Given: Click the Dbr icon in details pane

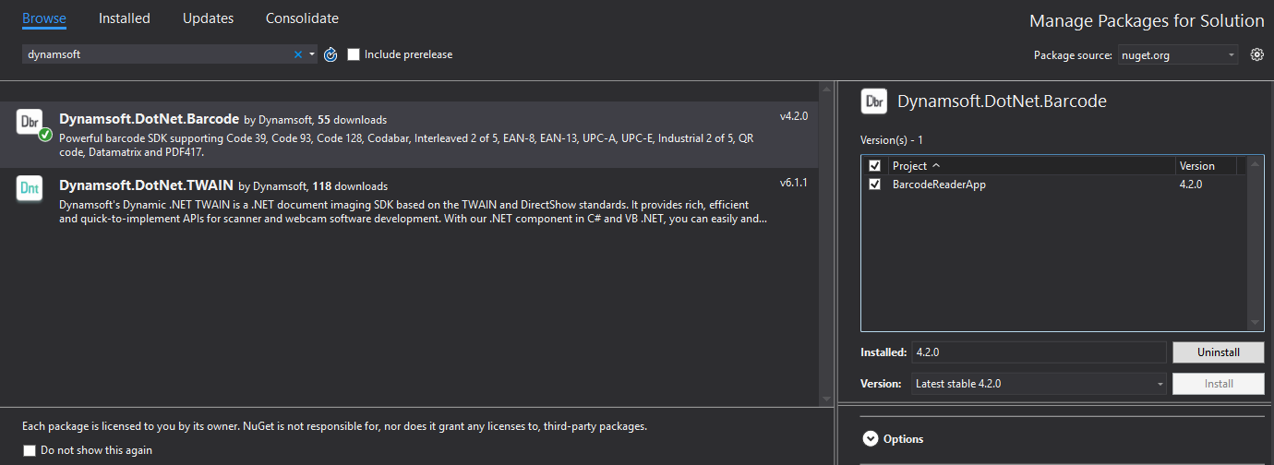Looking at the screenshot, I should [874, 101].
